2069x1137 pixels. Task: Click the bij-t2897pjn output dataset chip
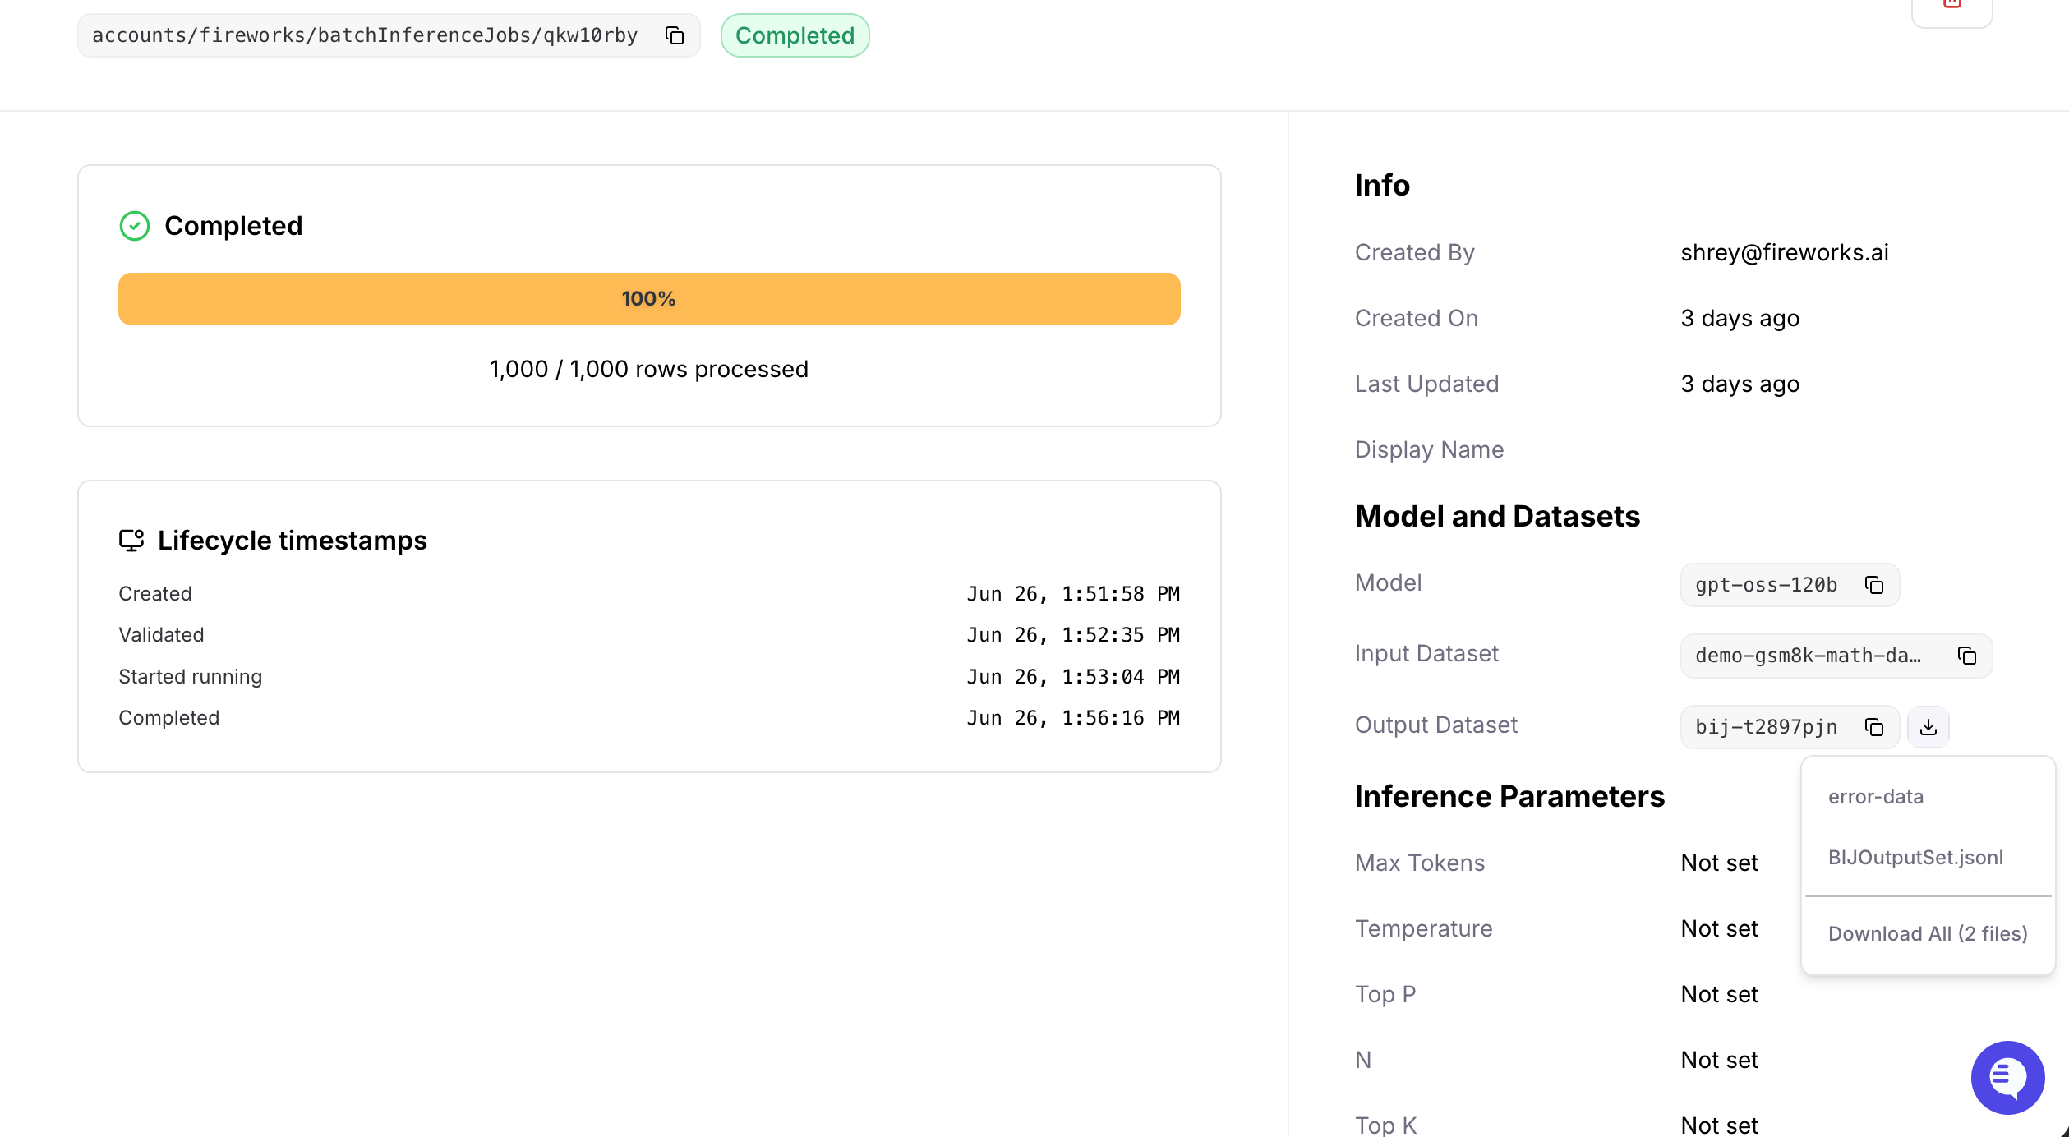click(x=1790, y=727)
